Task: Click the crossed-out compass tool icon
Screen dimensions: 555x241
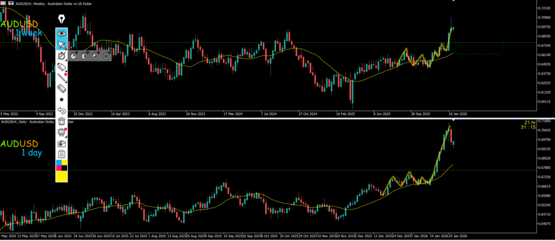Action: [x=62, y=55]
